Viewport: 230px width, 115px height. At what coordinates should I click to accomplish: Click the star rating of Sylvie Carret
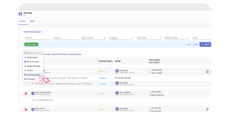pyautogui.click(x=102, y=110)
